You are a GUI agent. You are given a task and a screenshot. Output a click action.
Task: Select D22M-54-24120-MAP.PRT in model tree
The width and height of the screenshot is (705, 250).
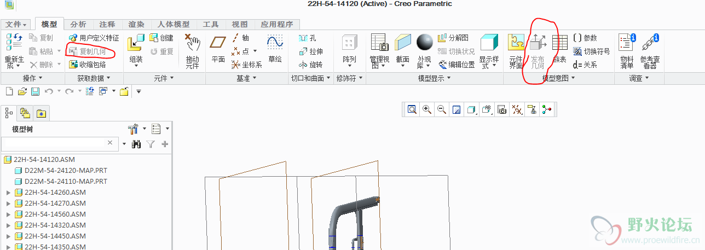point(61,170)
